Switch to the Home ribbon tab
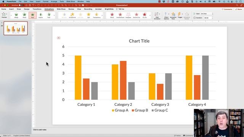Image resolution: width=244 pixels, height=137 pixels. click(x=4, y=9)
